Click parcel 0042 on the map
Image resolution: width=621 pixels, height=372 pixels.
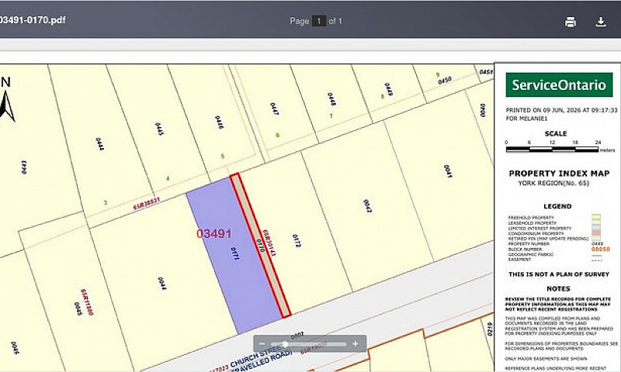367,205
